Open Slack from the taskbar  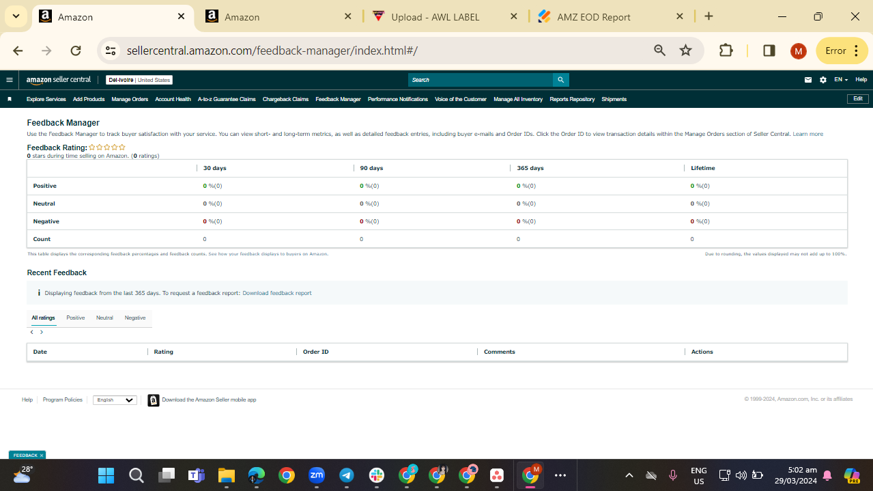376,475
